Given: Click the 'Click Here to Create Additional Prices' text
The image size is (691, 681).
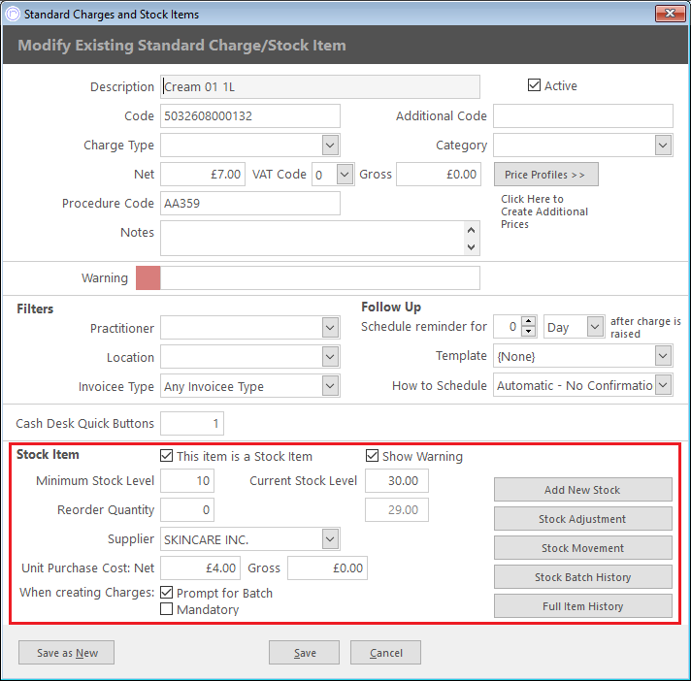Looking at the screenshot, I should click(x=544, y=211).
